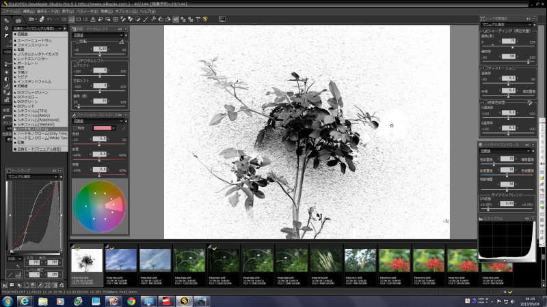Image resolution: width=547 pixels, height=307 pixels.
Task: Select the smooth curve mode button
Action: (x=18, y=275)
